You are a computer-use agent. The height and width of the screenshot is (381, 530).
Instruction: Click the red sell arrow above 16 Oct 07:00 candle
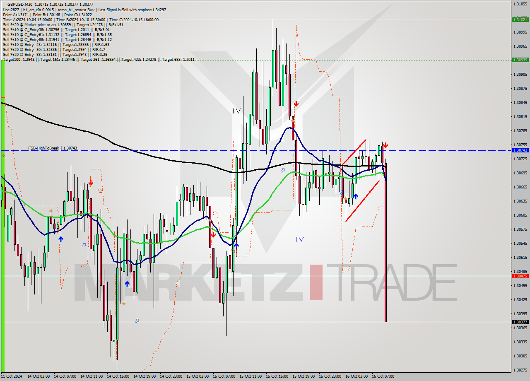coord(385,145)
